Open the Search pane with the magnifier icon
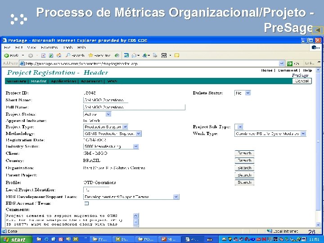This screenshot has width=324, height=243. pyautogui.click(x=68, y=55)
